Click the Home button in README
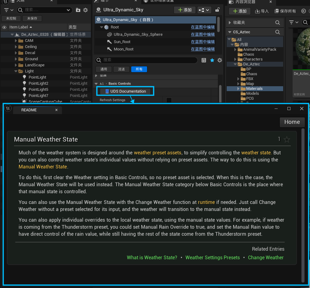Screen dimensions: 310x288 (x=292, y=122)
